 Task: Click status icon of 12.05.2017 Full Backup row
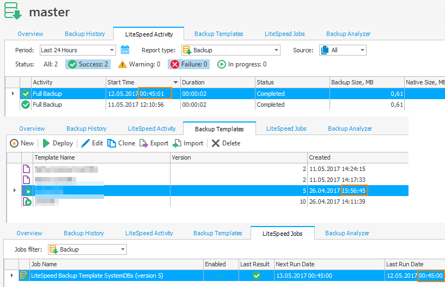point(26,93)
